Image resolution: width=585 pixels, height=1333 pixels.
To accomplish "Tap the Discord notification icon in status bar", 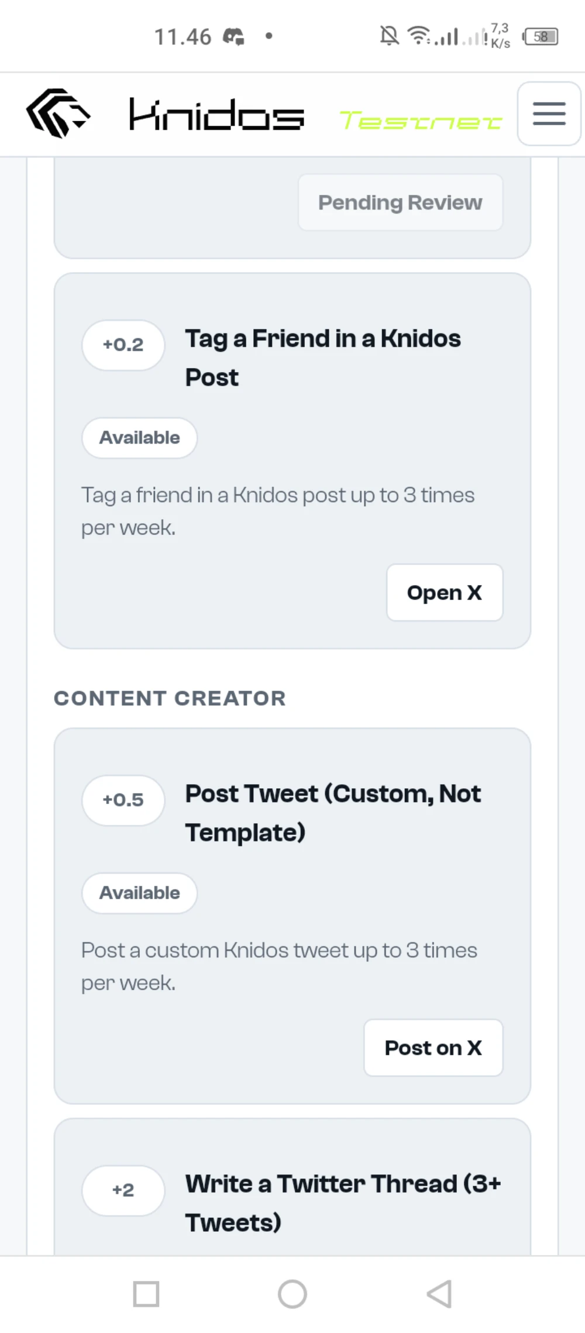I will tap(234, 36).
